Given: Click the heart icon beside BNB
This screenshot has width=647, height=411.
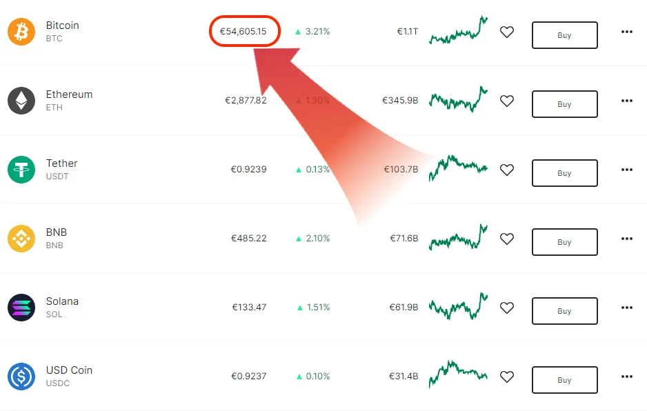Looking at the screenshot, I should 507,239.
